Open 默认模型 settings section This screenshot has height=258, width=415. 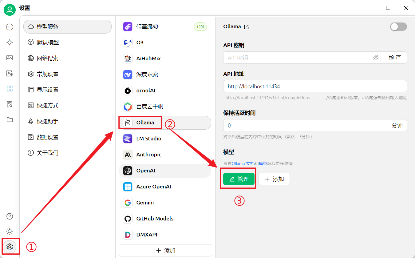(x=67, y=42)
